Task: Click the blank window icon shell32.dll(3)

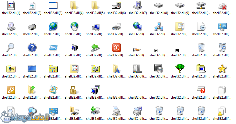Action: click(53, 5)
